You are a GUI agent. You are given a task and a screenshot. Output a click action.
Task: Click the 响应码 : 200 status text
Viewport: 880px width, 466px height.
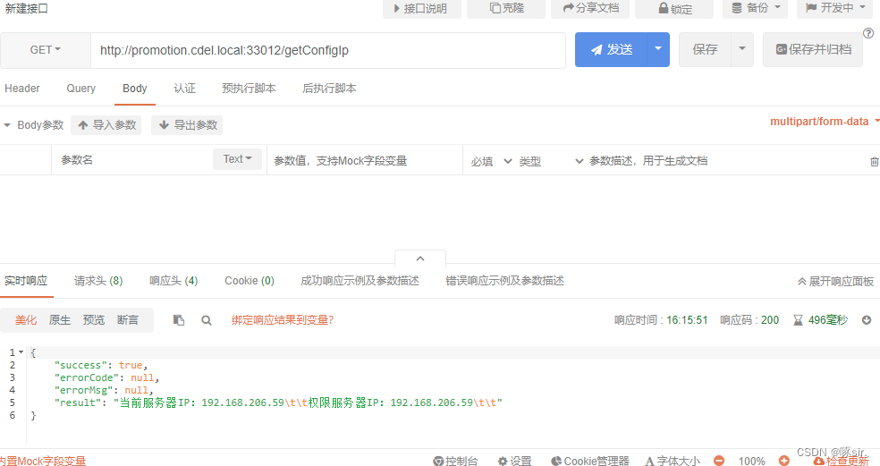(749, 320)
